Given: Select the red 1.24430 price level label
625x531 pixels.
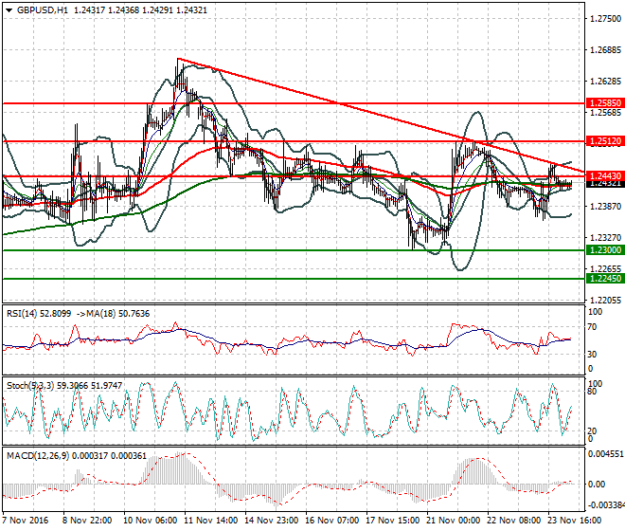Looking at the screenshot, I should point(605,175).
